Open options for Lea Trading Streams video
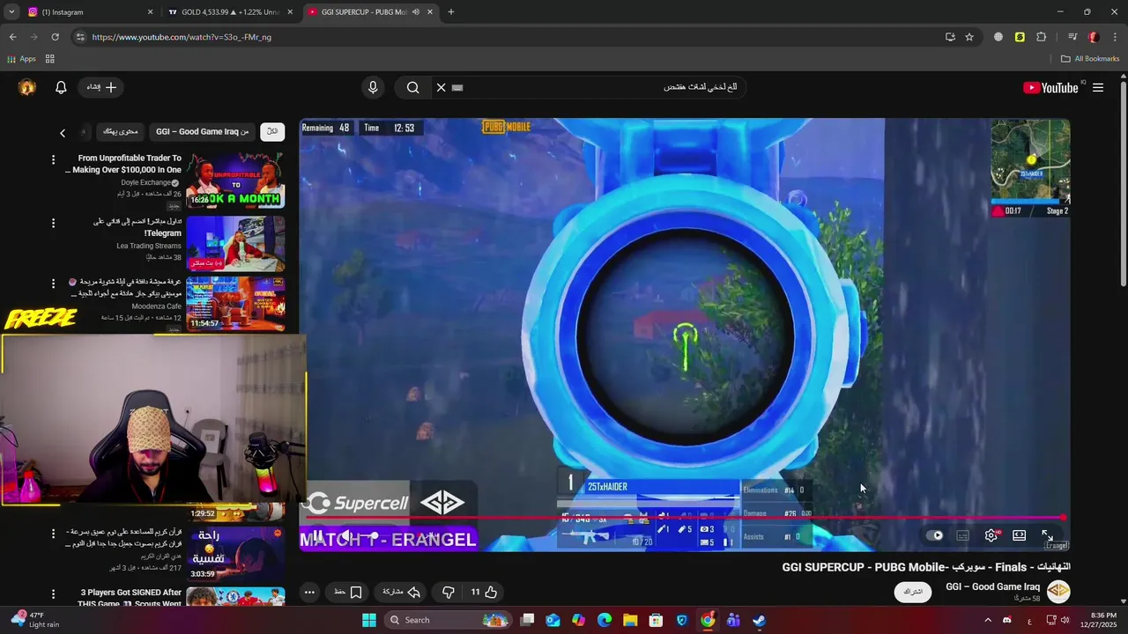The height and width of the screenshot is (634, 1128). 53,223
